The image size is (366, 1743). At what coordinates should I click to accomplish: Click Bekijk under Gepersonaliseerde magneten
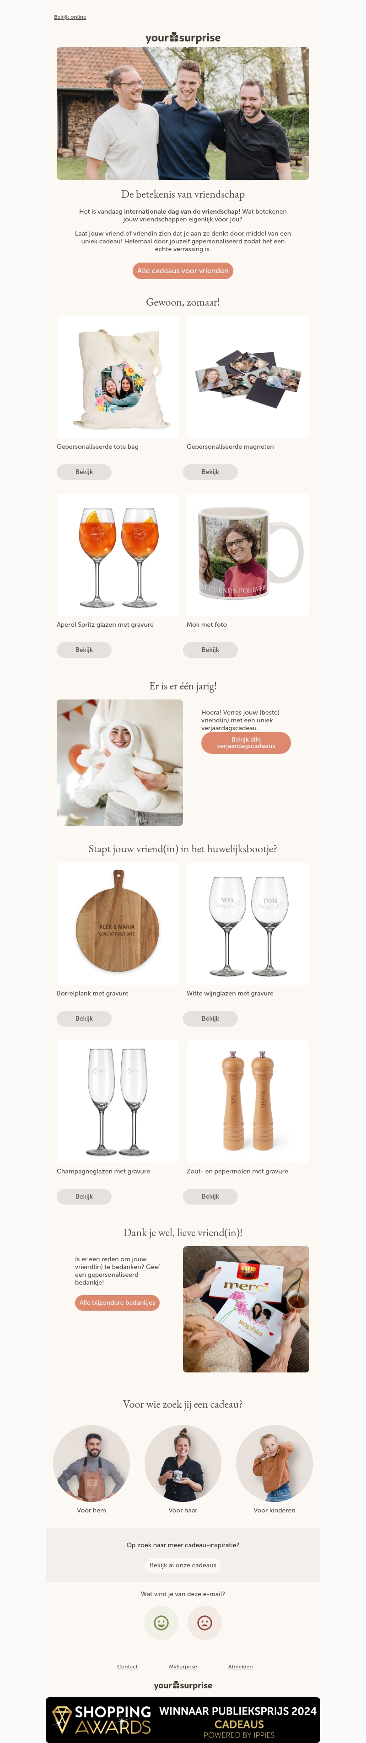pos(210,472)
